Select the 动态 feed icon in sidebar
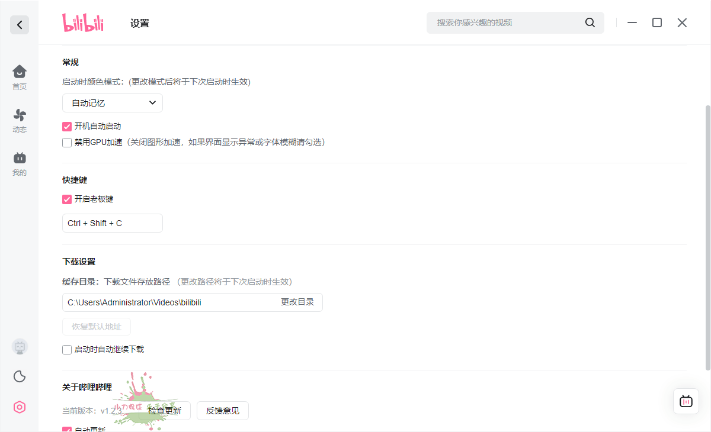Image resolution: width=711 pixels, height=432 pixels. coord(19,120)
